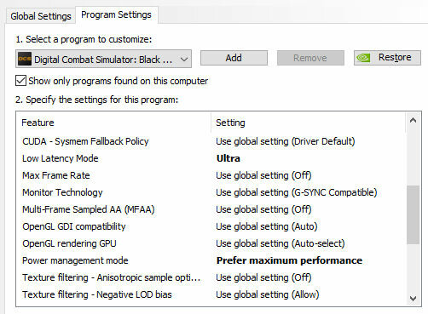Image resolution: width=428 pixels, height=314 pixels.
Task: Click the Restore button
Action: (x=387, y=58)
